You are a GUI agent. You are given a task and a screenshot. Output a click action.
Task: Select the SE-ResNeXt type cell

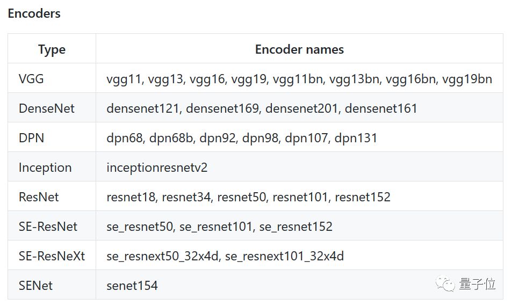pyautogui.click(x=52, y=256)
